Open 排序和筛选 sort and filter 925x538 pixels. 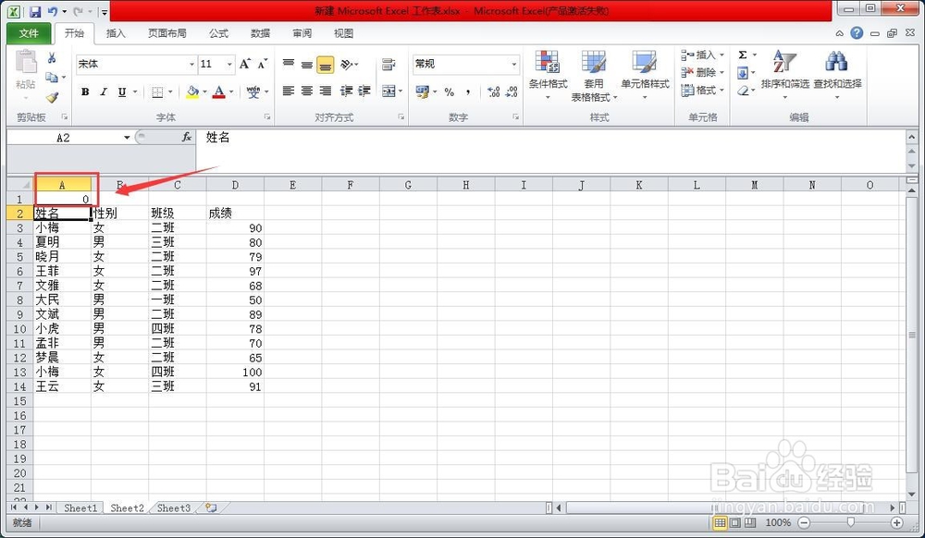tap(784, 74)
